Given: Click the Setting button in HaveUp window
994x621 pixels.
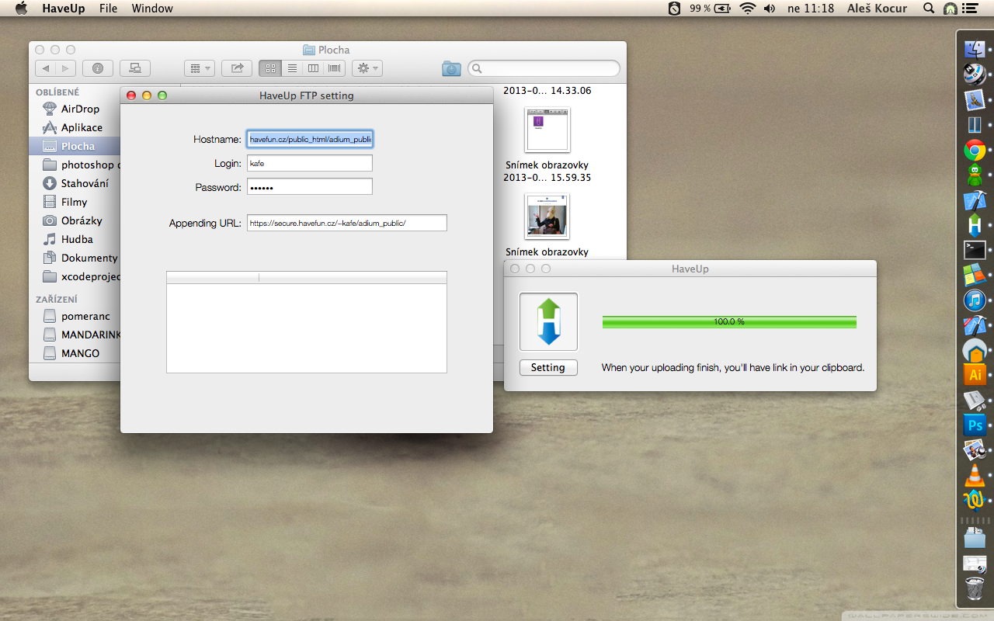Looking at the screenshot, I should click(x=548, y=368).
